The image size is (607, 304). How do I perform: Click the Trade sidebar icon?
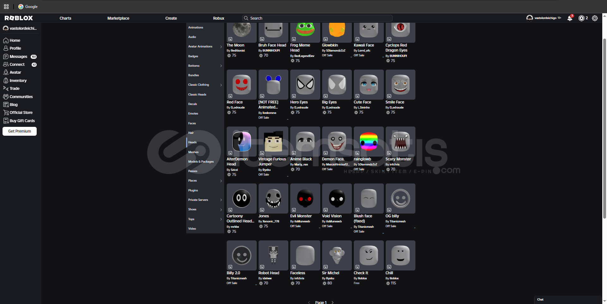(x=6, y=89)
